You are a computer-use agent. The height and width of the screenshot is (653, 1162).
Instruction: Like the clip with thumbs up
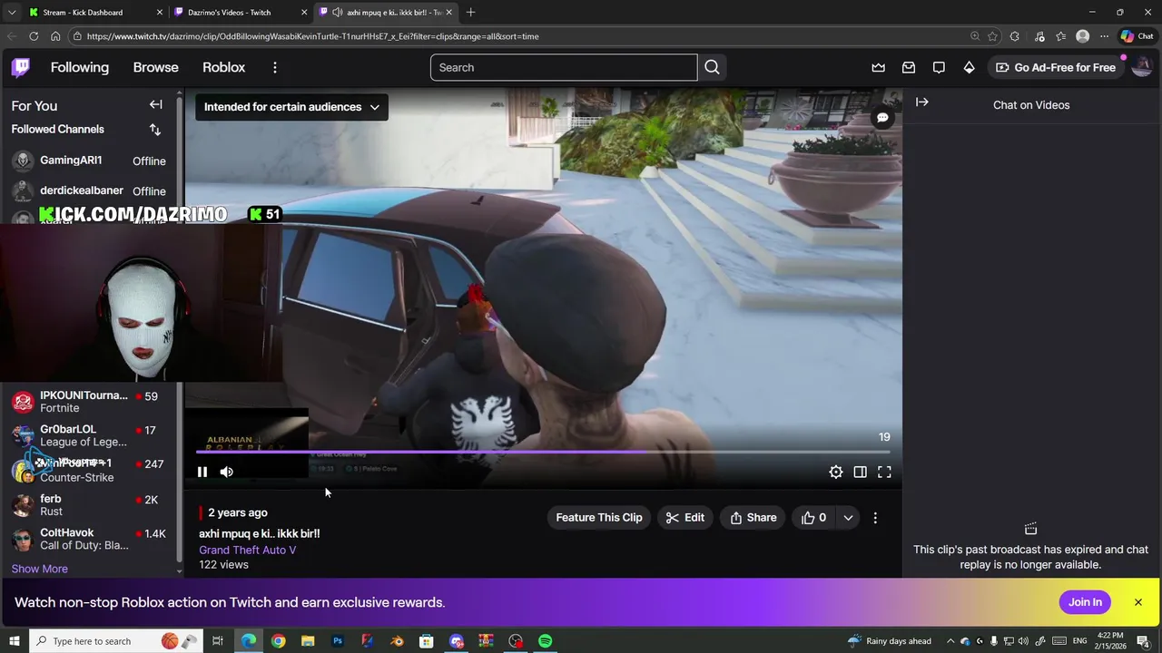[813, 518]
